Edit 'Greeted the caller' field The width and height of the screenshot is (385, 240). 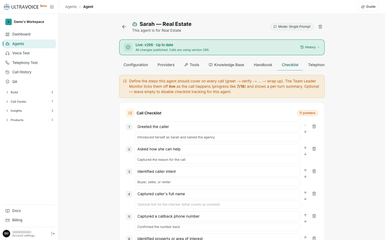[x=217, y=127]
